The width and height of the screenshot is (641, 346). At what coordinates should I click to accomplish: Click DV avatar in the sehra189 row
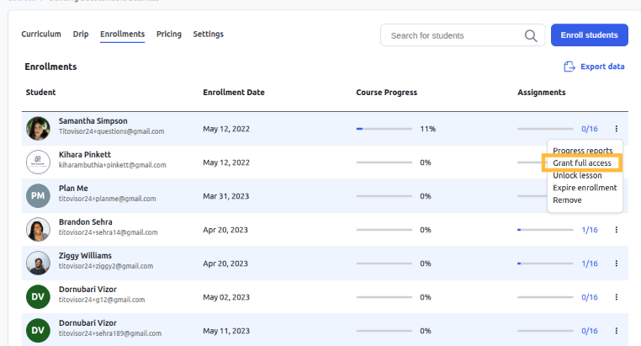tap(38, 330)
